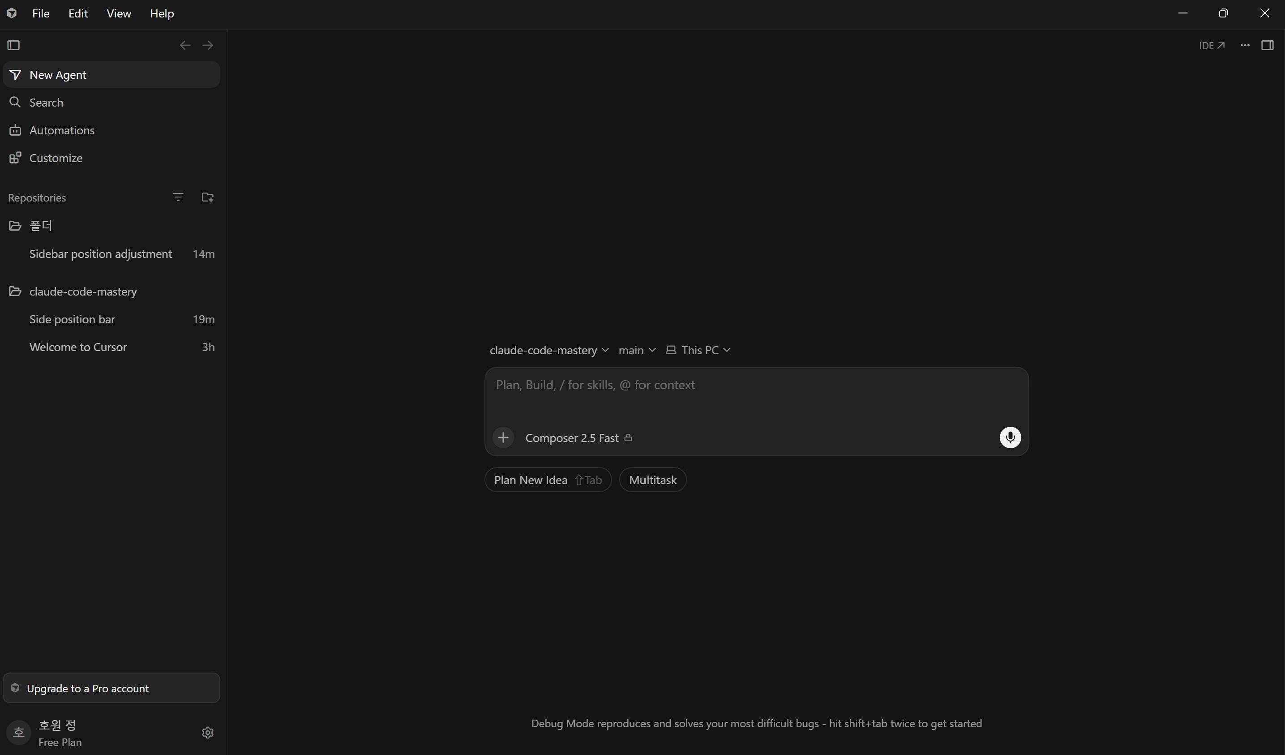Open the View menu
The image size is (1285, 755).
[119, 13]
